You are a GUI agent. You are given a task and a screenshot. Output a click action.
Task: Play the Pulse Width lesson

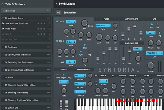point(3,29)
